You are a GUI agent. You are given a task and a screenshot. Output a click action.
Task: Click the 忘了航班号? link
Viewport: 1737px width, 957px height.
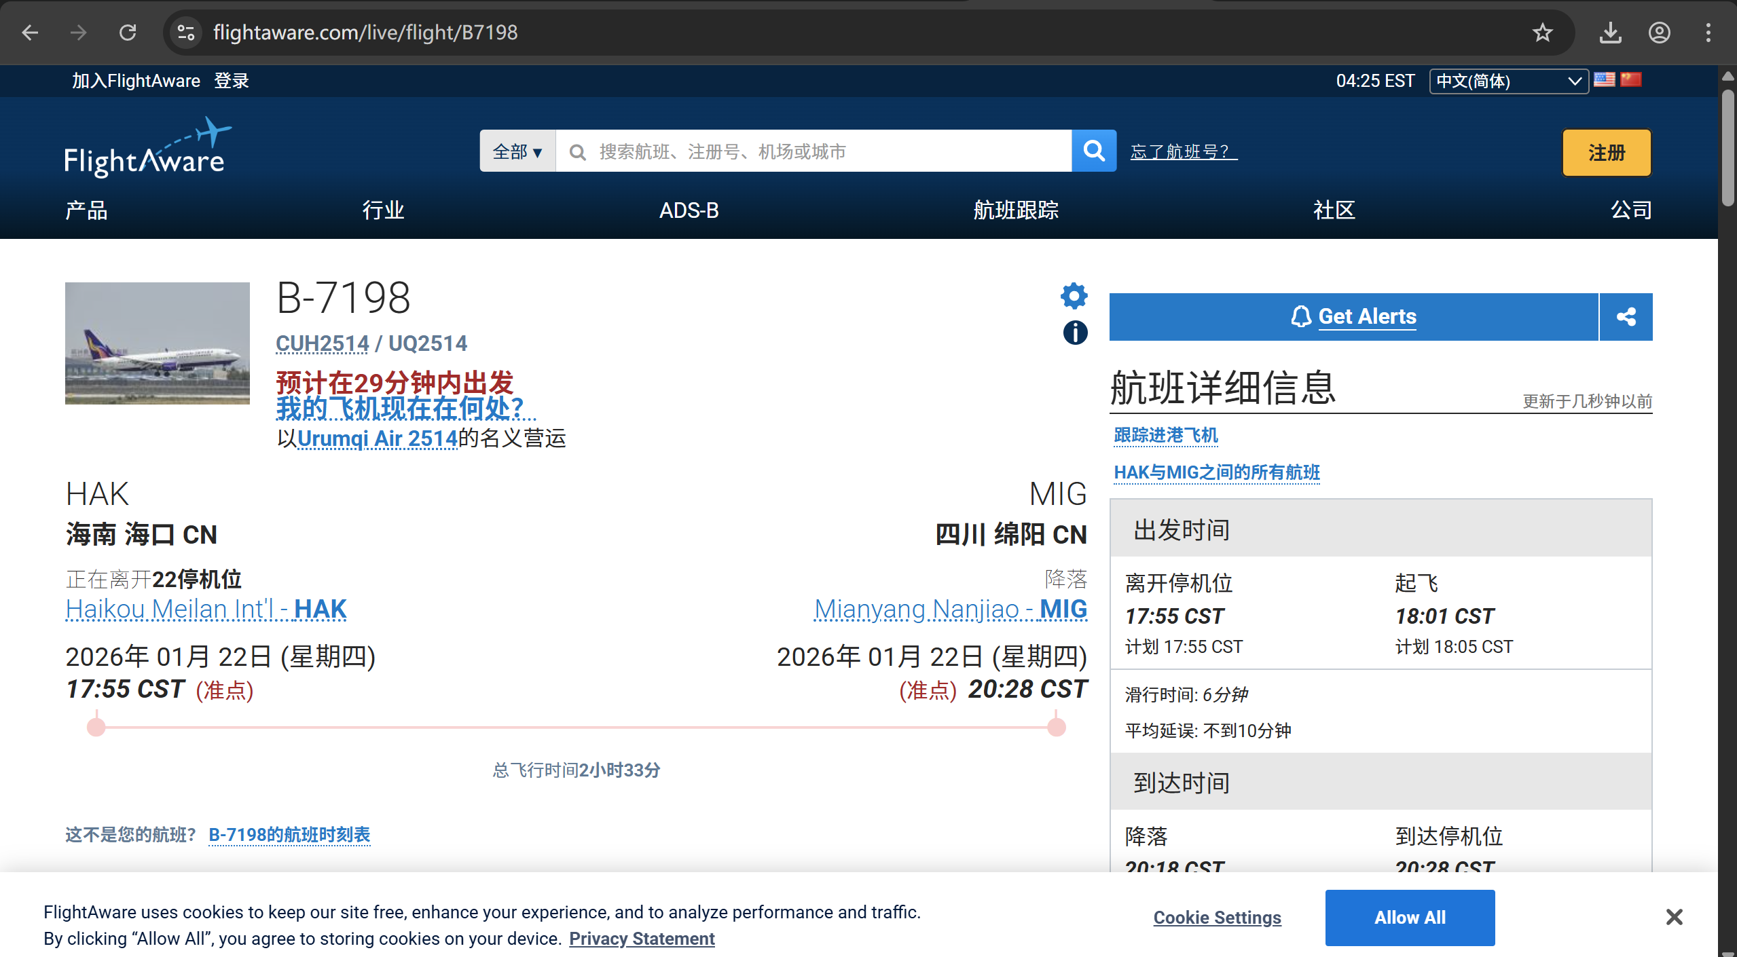[1184, 151]
